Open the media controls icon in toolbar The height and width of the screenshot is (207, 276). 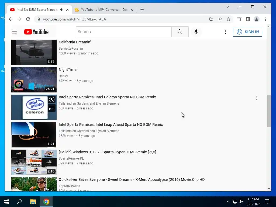coord(239,19)
